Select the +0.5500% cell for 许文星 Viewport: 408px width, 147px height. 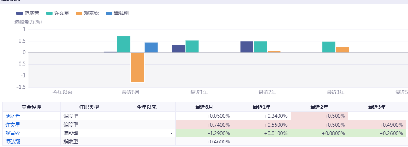262,125
